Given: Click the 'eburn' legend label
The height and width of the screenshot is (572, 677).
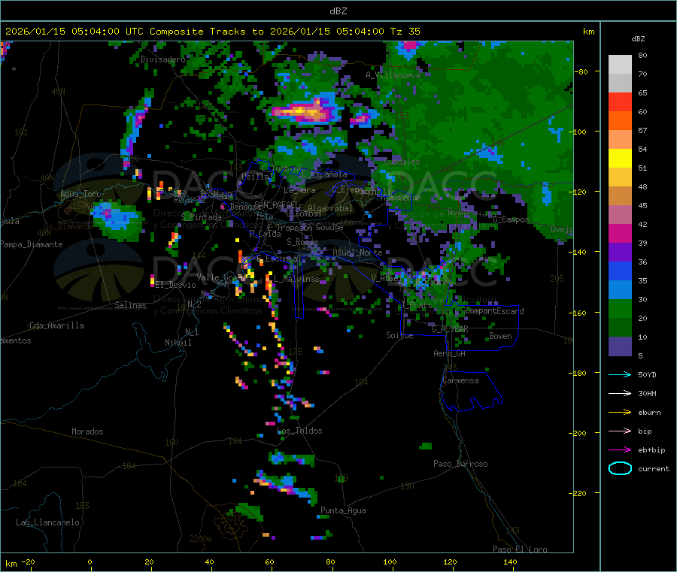Looking at the screenshot, I should 649,413.
